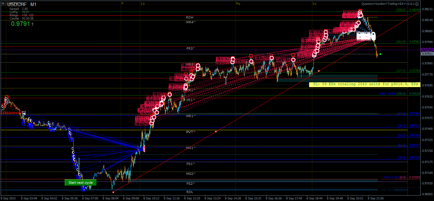Click the Daily HIGH (100.0) label
The image size is (434, 201).
click(400, 94)
